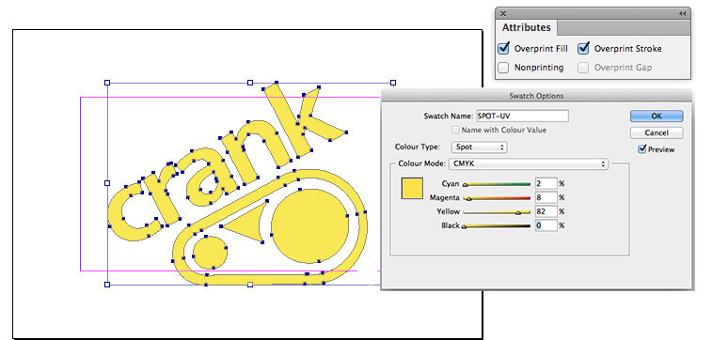The image size is (728, 340).
Task: Click the Cancel button in Swatch Options
Action: tap(657, 132)
